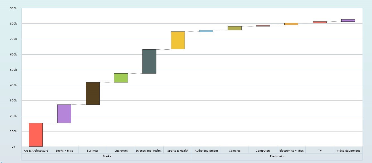Click the Books group header label
Viewport: 372px width, 163px height.
coord(107,156)
